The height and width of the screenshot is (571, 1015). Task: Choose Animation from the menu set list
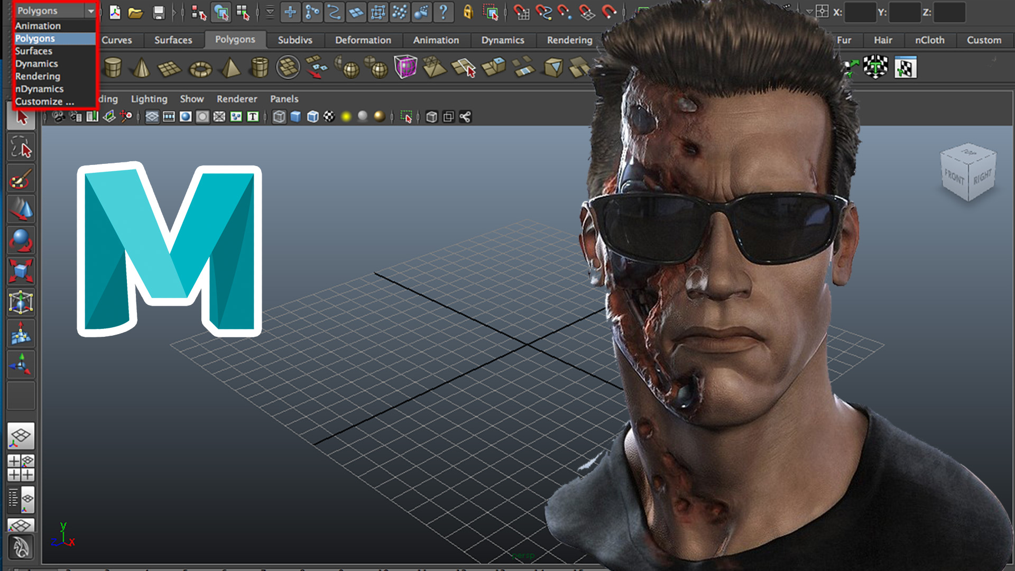point(38,25)
